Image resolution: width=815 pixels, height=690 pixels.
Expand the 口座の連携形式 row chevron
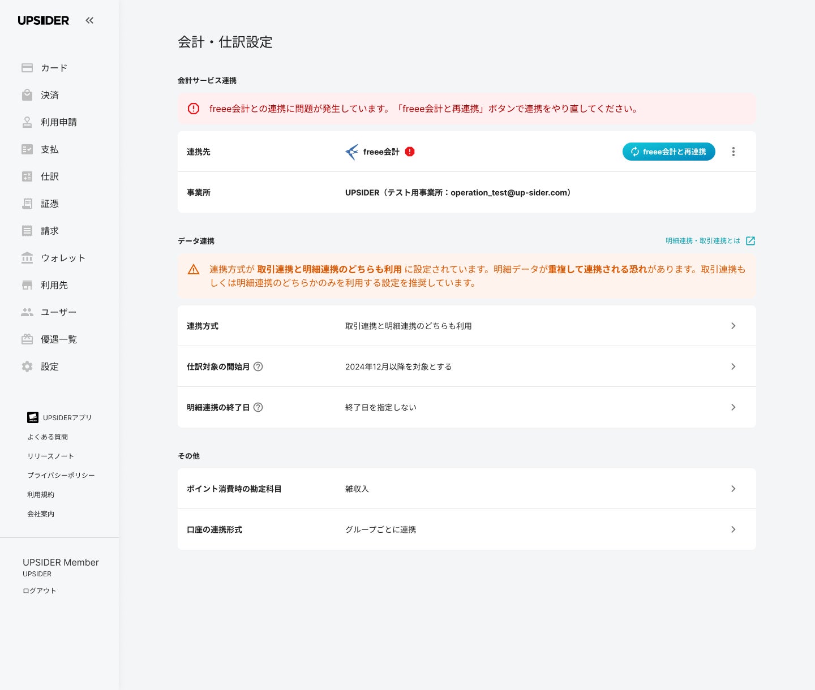click(733, 529)
